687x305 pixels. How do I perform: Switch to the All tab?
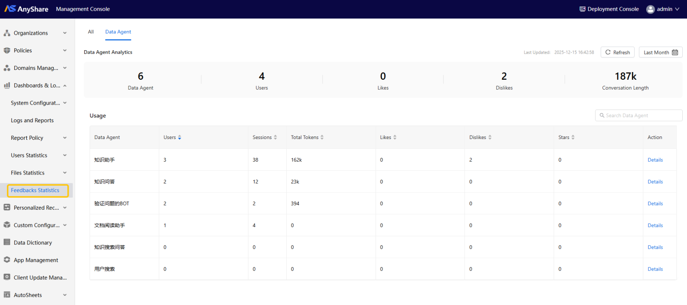91,32
